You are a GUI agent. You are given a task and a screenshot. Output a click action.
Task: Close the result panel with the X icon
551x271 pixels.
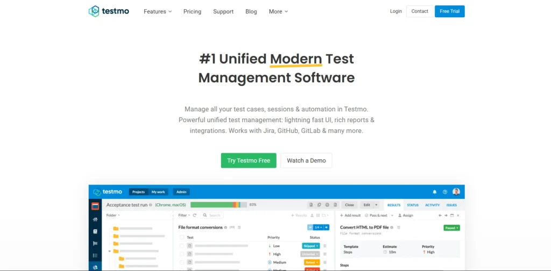(458, 215)
